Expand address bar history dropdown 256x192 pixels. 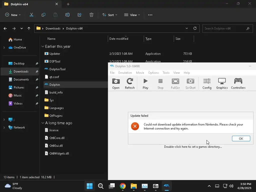(x=186, y=28)
